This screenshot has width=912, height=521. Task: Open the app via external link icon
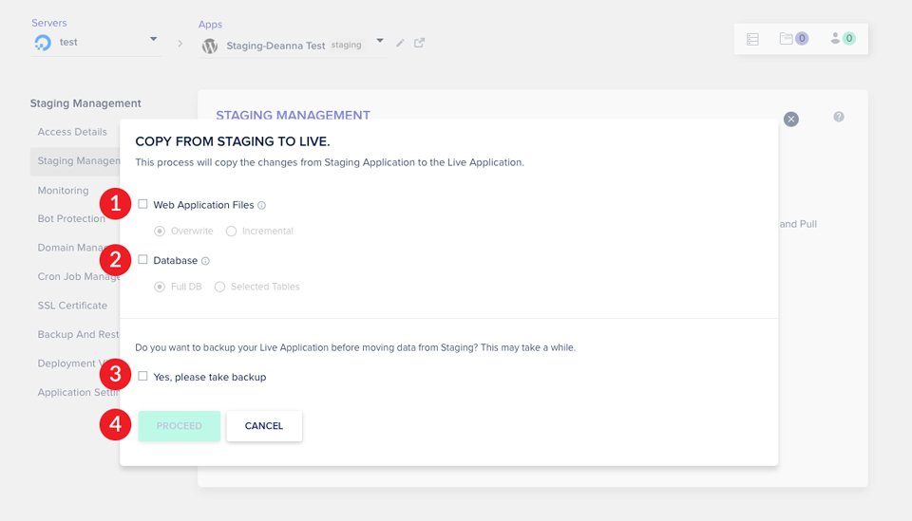(x=419, y=43)
